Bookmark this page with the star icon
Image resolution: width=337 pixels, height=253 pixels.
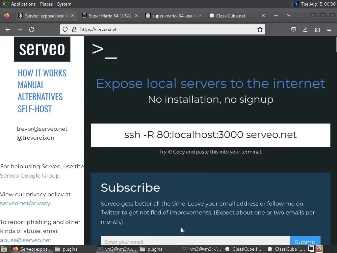tap(260, 29)
